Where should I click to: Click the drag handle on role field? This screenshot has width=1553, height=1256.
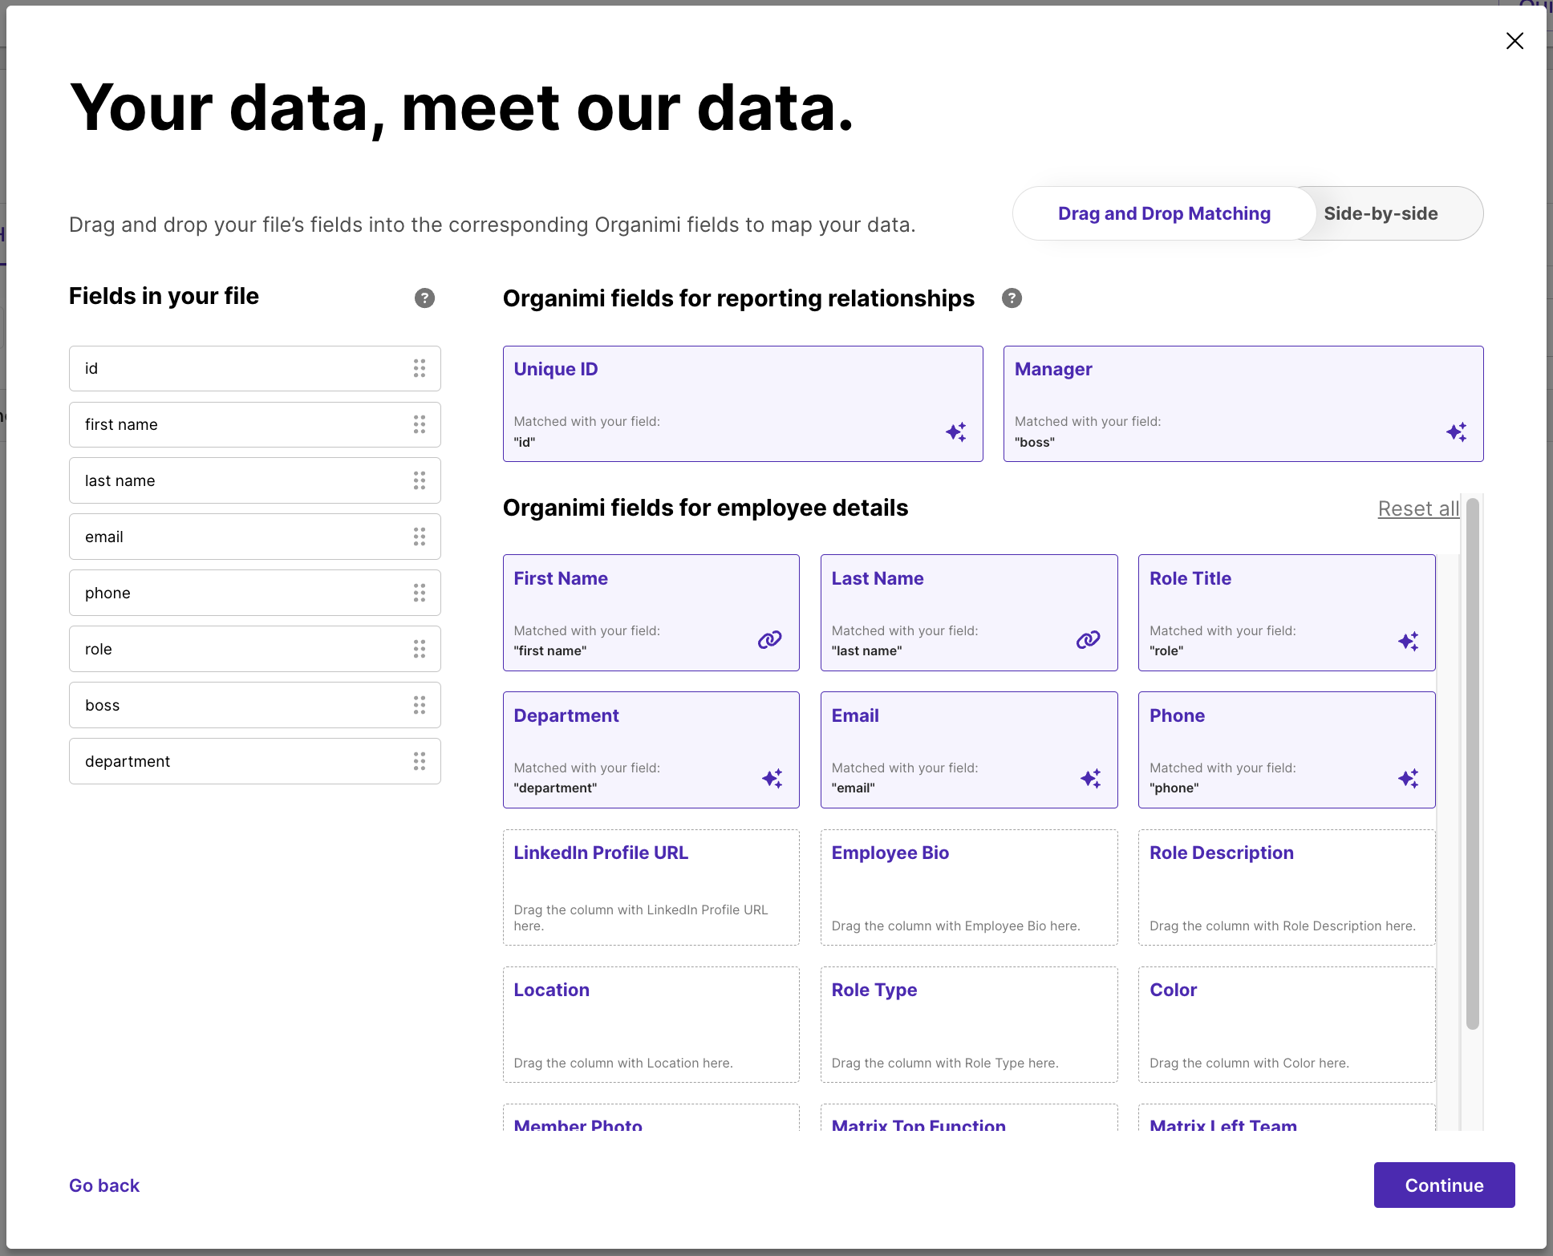click(x=420, y=649)
